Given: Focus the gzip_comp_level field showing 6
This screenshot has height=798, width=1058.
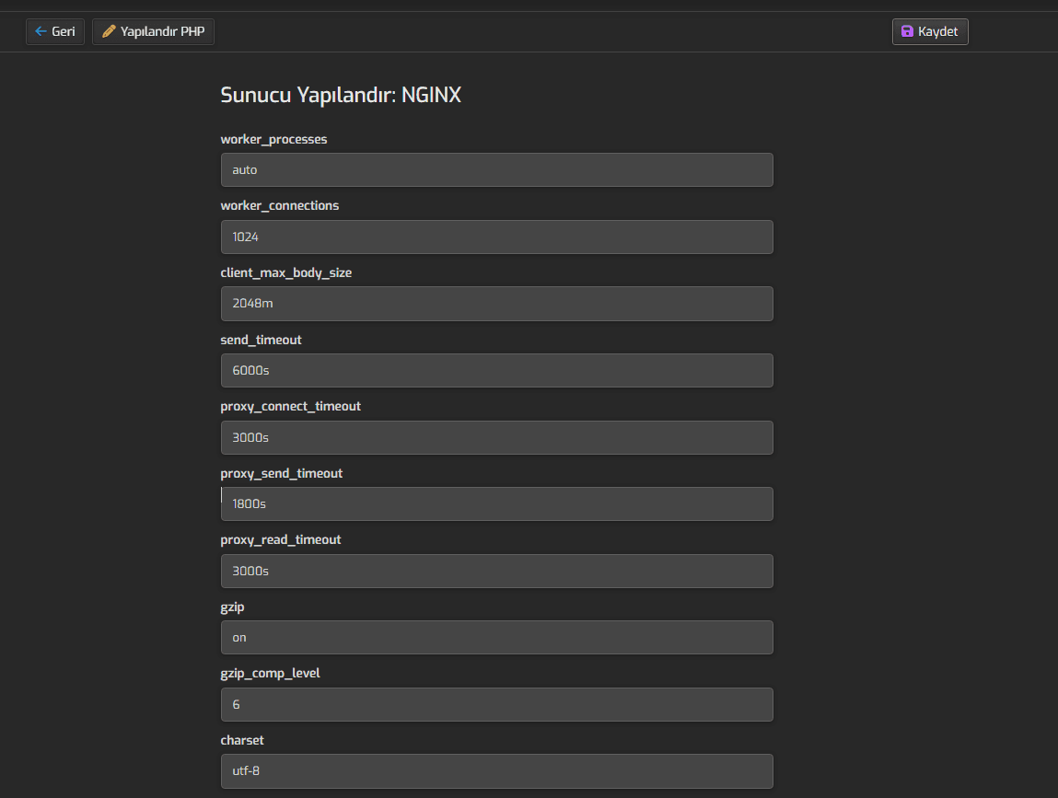Looking at the screenshot, I should point(496,704).
